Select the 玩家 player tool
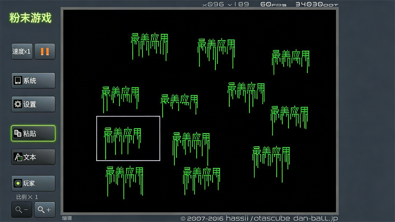Viewport: 395px width, 222px height. (x=33, y=183)
